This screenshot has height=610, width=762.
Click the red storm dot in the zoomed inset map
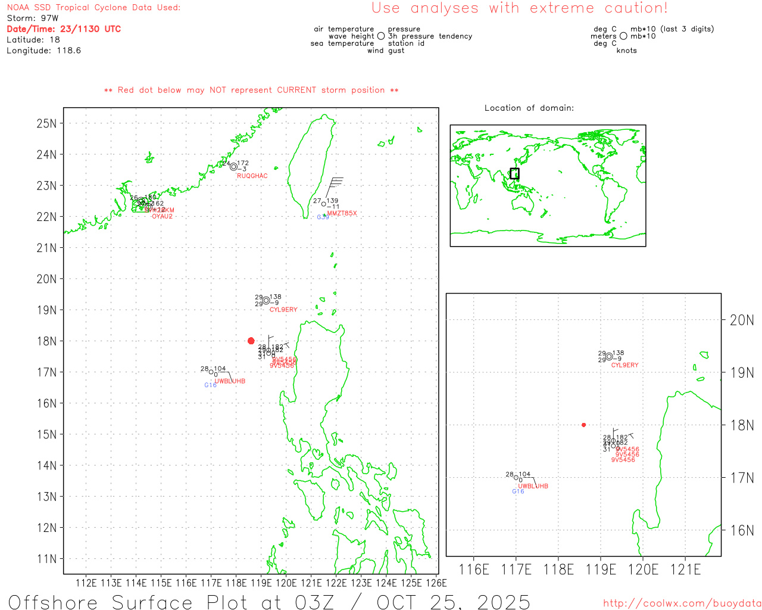coord(583,425)
